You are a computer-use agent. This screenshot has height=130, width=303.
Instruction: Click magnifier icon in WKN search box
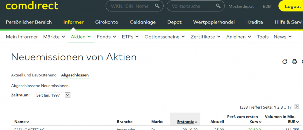point(157,6)
